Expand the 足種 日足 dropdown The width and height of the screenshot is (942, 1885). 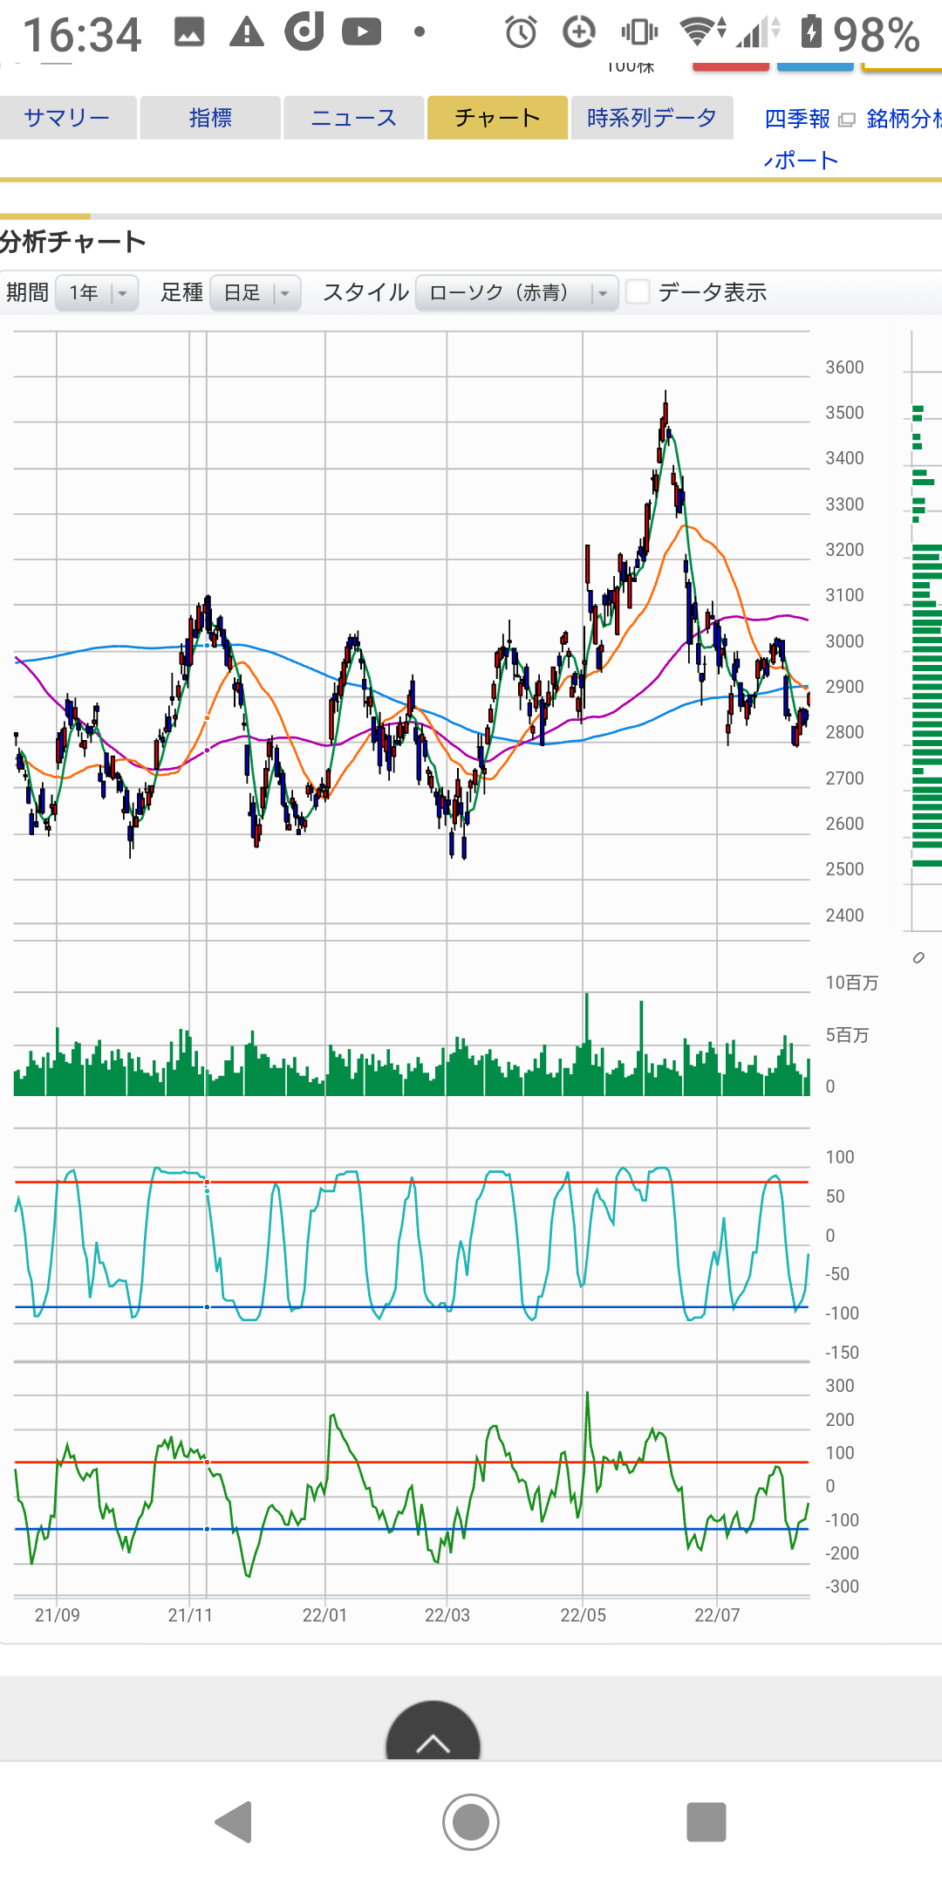(256, 292)
